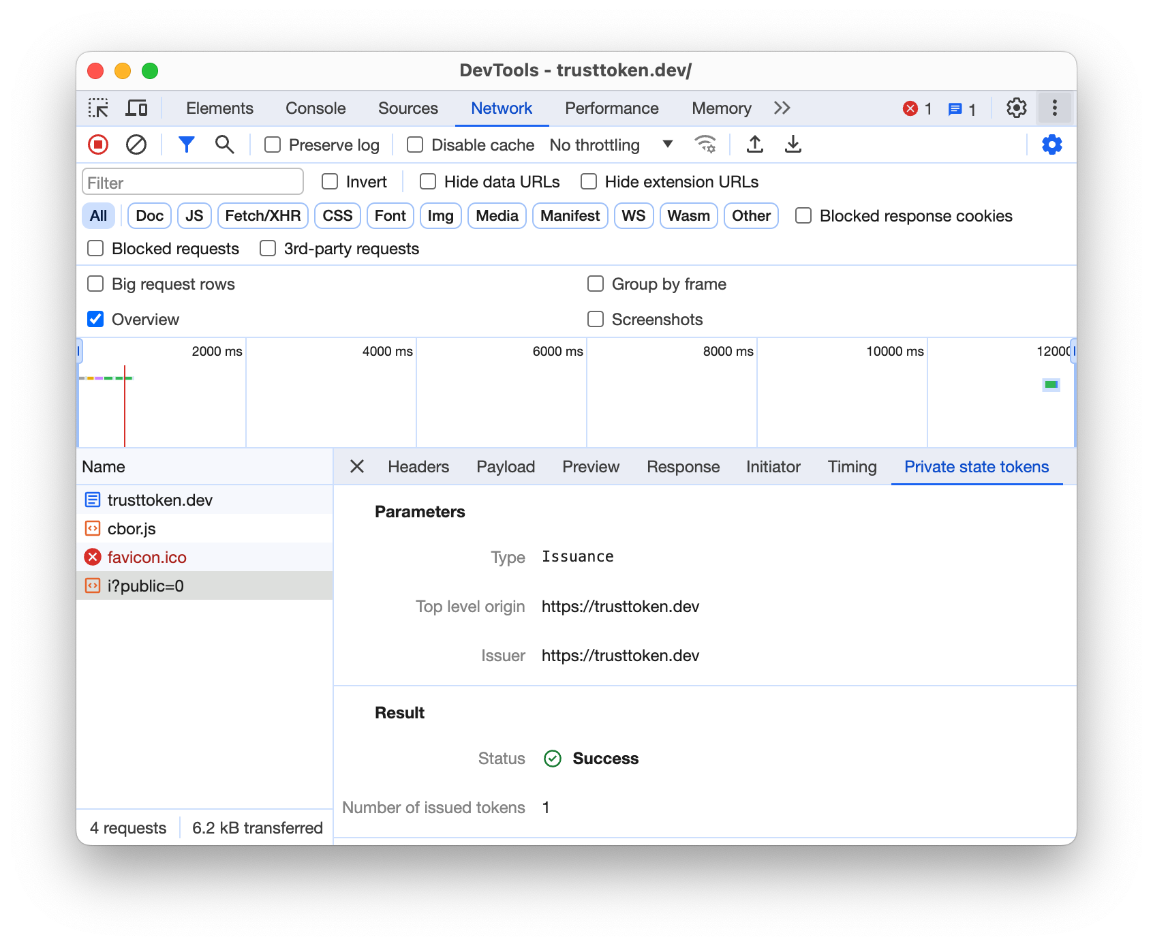Open the network search magnifier
This screenshot has height=946, width=1153.
224,144
